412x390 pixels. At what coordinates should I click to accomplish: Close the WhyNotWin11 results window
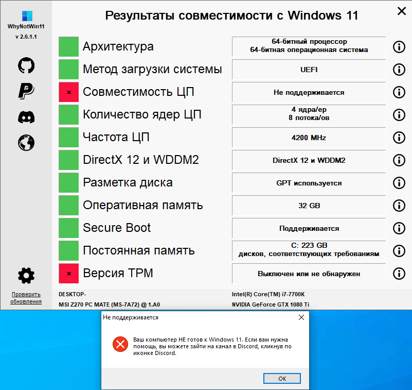coord(402,11)
